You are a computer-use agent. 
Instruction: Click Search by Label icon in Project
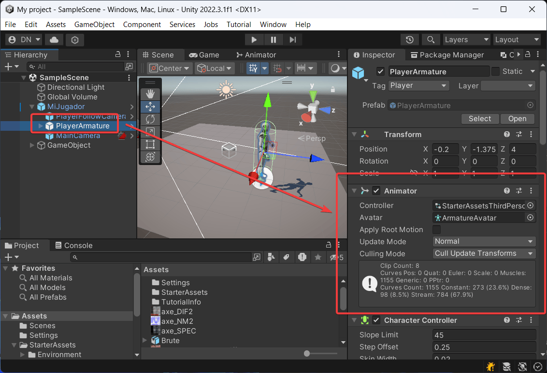(x=287, y=257)
